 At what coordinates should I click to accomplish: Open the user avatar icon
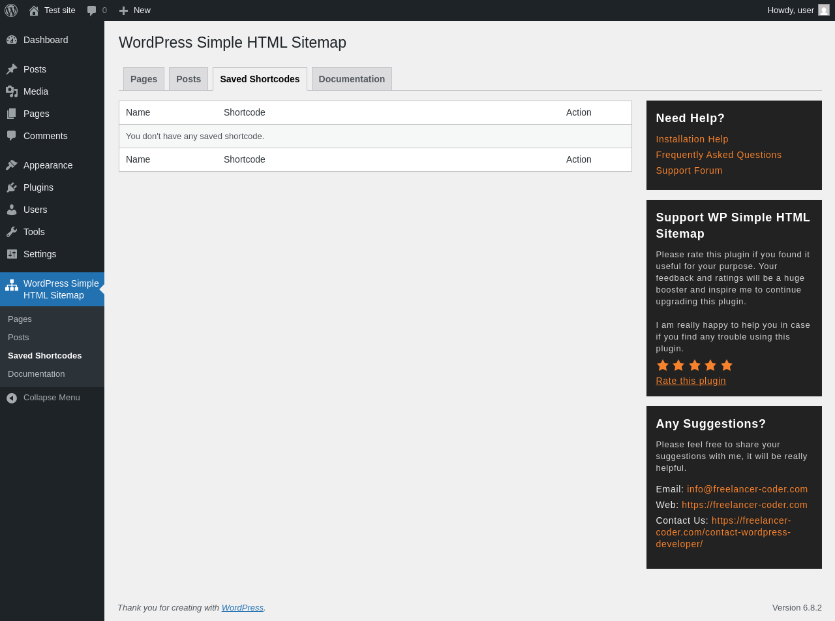click(x=824, y=10)
